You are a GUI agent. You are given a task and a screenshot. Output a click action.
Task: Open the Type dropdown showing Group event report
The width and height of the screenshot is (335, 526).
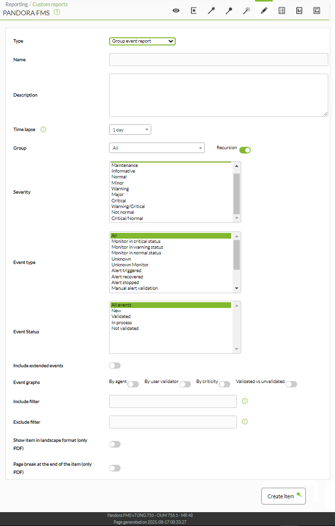click(x=142, y=41)
